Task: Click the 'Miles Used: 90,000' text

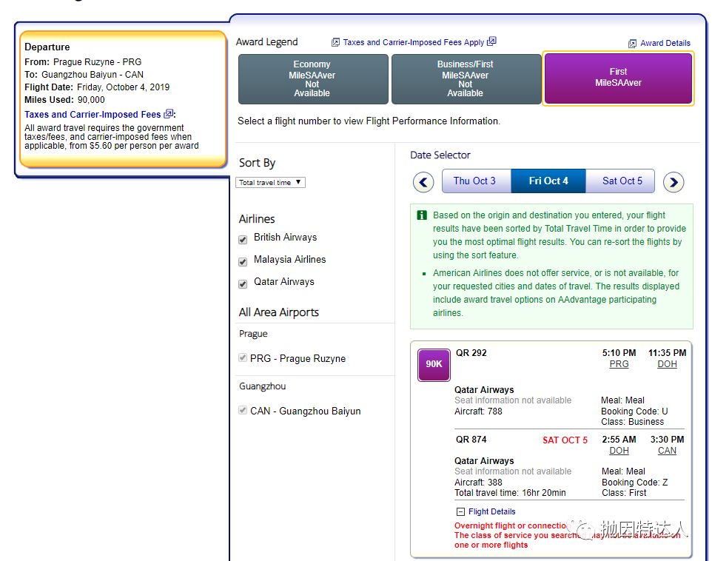Action: point(64,100)
